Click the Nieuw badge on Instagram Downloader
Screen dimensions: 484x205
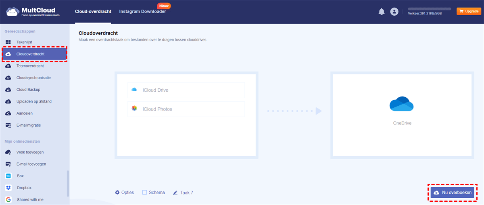(164, 6)
